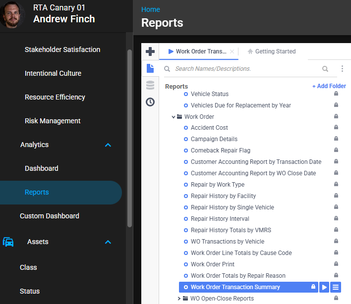This screenshot has width=351, height=304.
Task: Run the Work Order Transaction Summary report
Action: (x=324, y=287)
